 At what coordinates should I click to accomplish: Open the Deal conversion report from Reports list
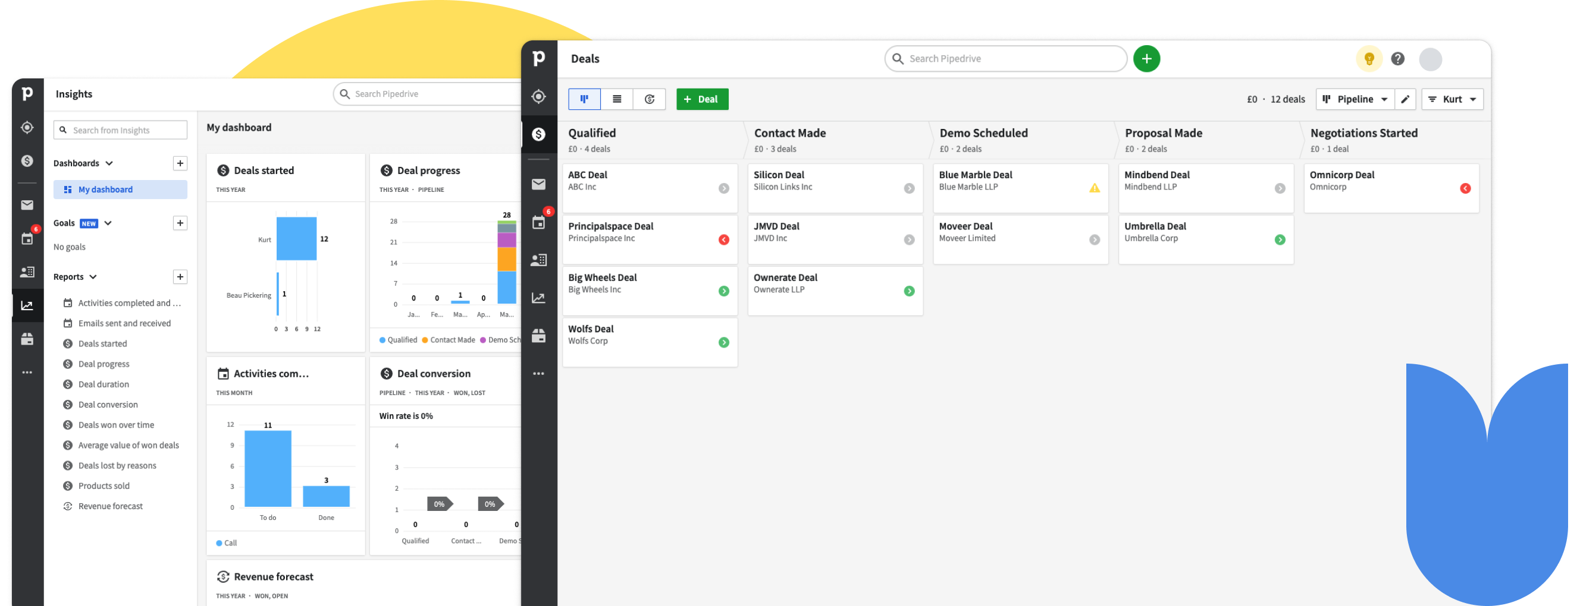pos(107,405)
